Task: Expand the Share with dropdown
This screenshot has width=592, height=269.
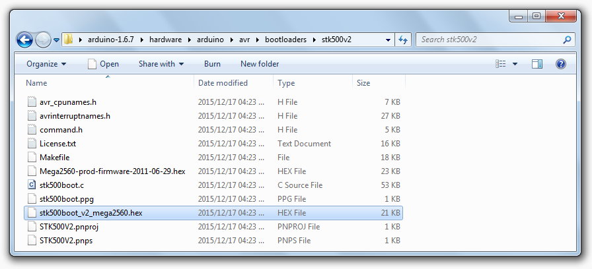Action: click(161, 64)
